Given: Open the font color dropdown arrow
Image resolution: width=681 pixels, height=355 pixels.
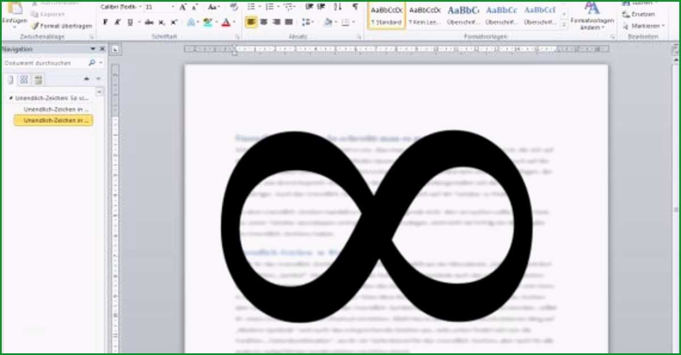Looking at the screenshot, I should 234,22.
